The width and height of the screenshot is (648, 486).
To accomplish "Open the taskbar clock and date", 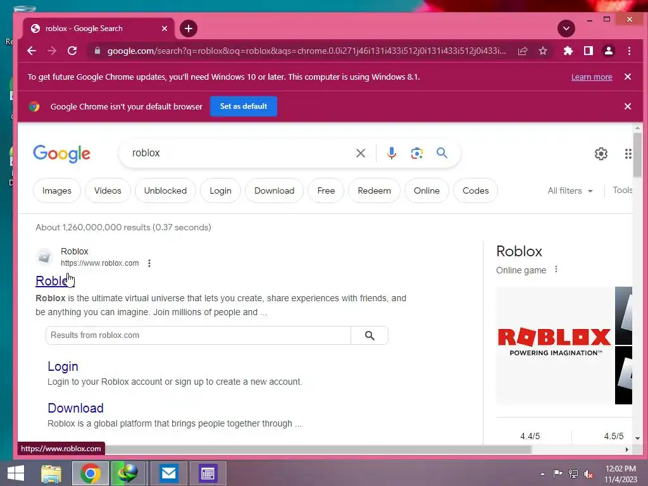I will (620, 473).
